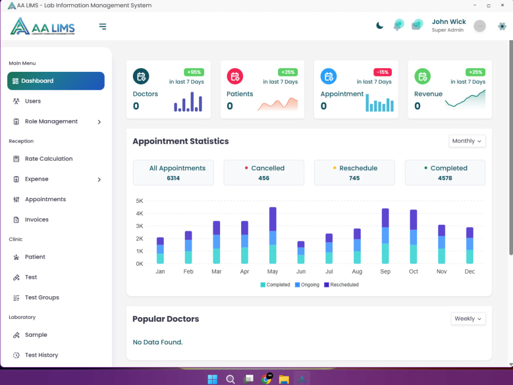Screen dimensions: 513x385
Task: Expand Role Management chevron arrow
Action: click(x=99, y=122)
